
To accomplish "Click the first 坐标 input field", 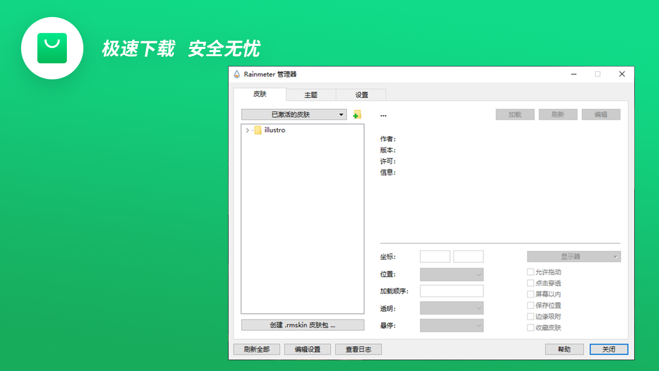I will pyautogui.click(x=435, y=257).
